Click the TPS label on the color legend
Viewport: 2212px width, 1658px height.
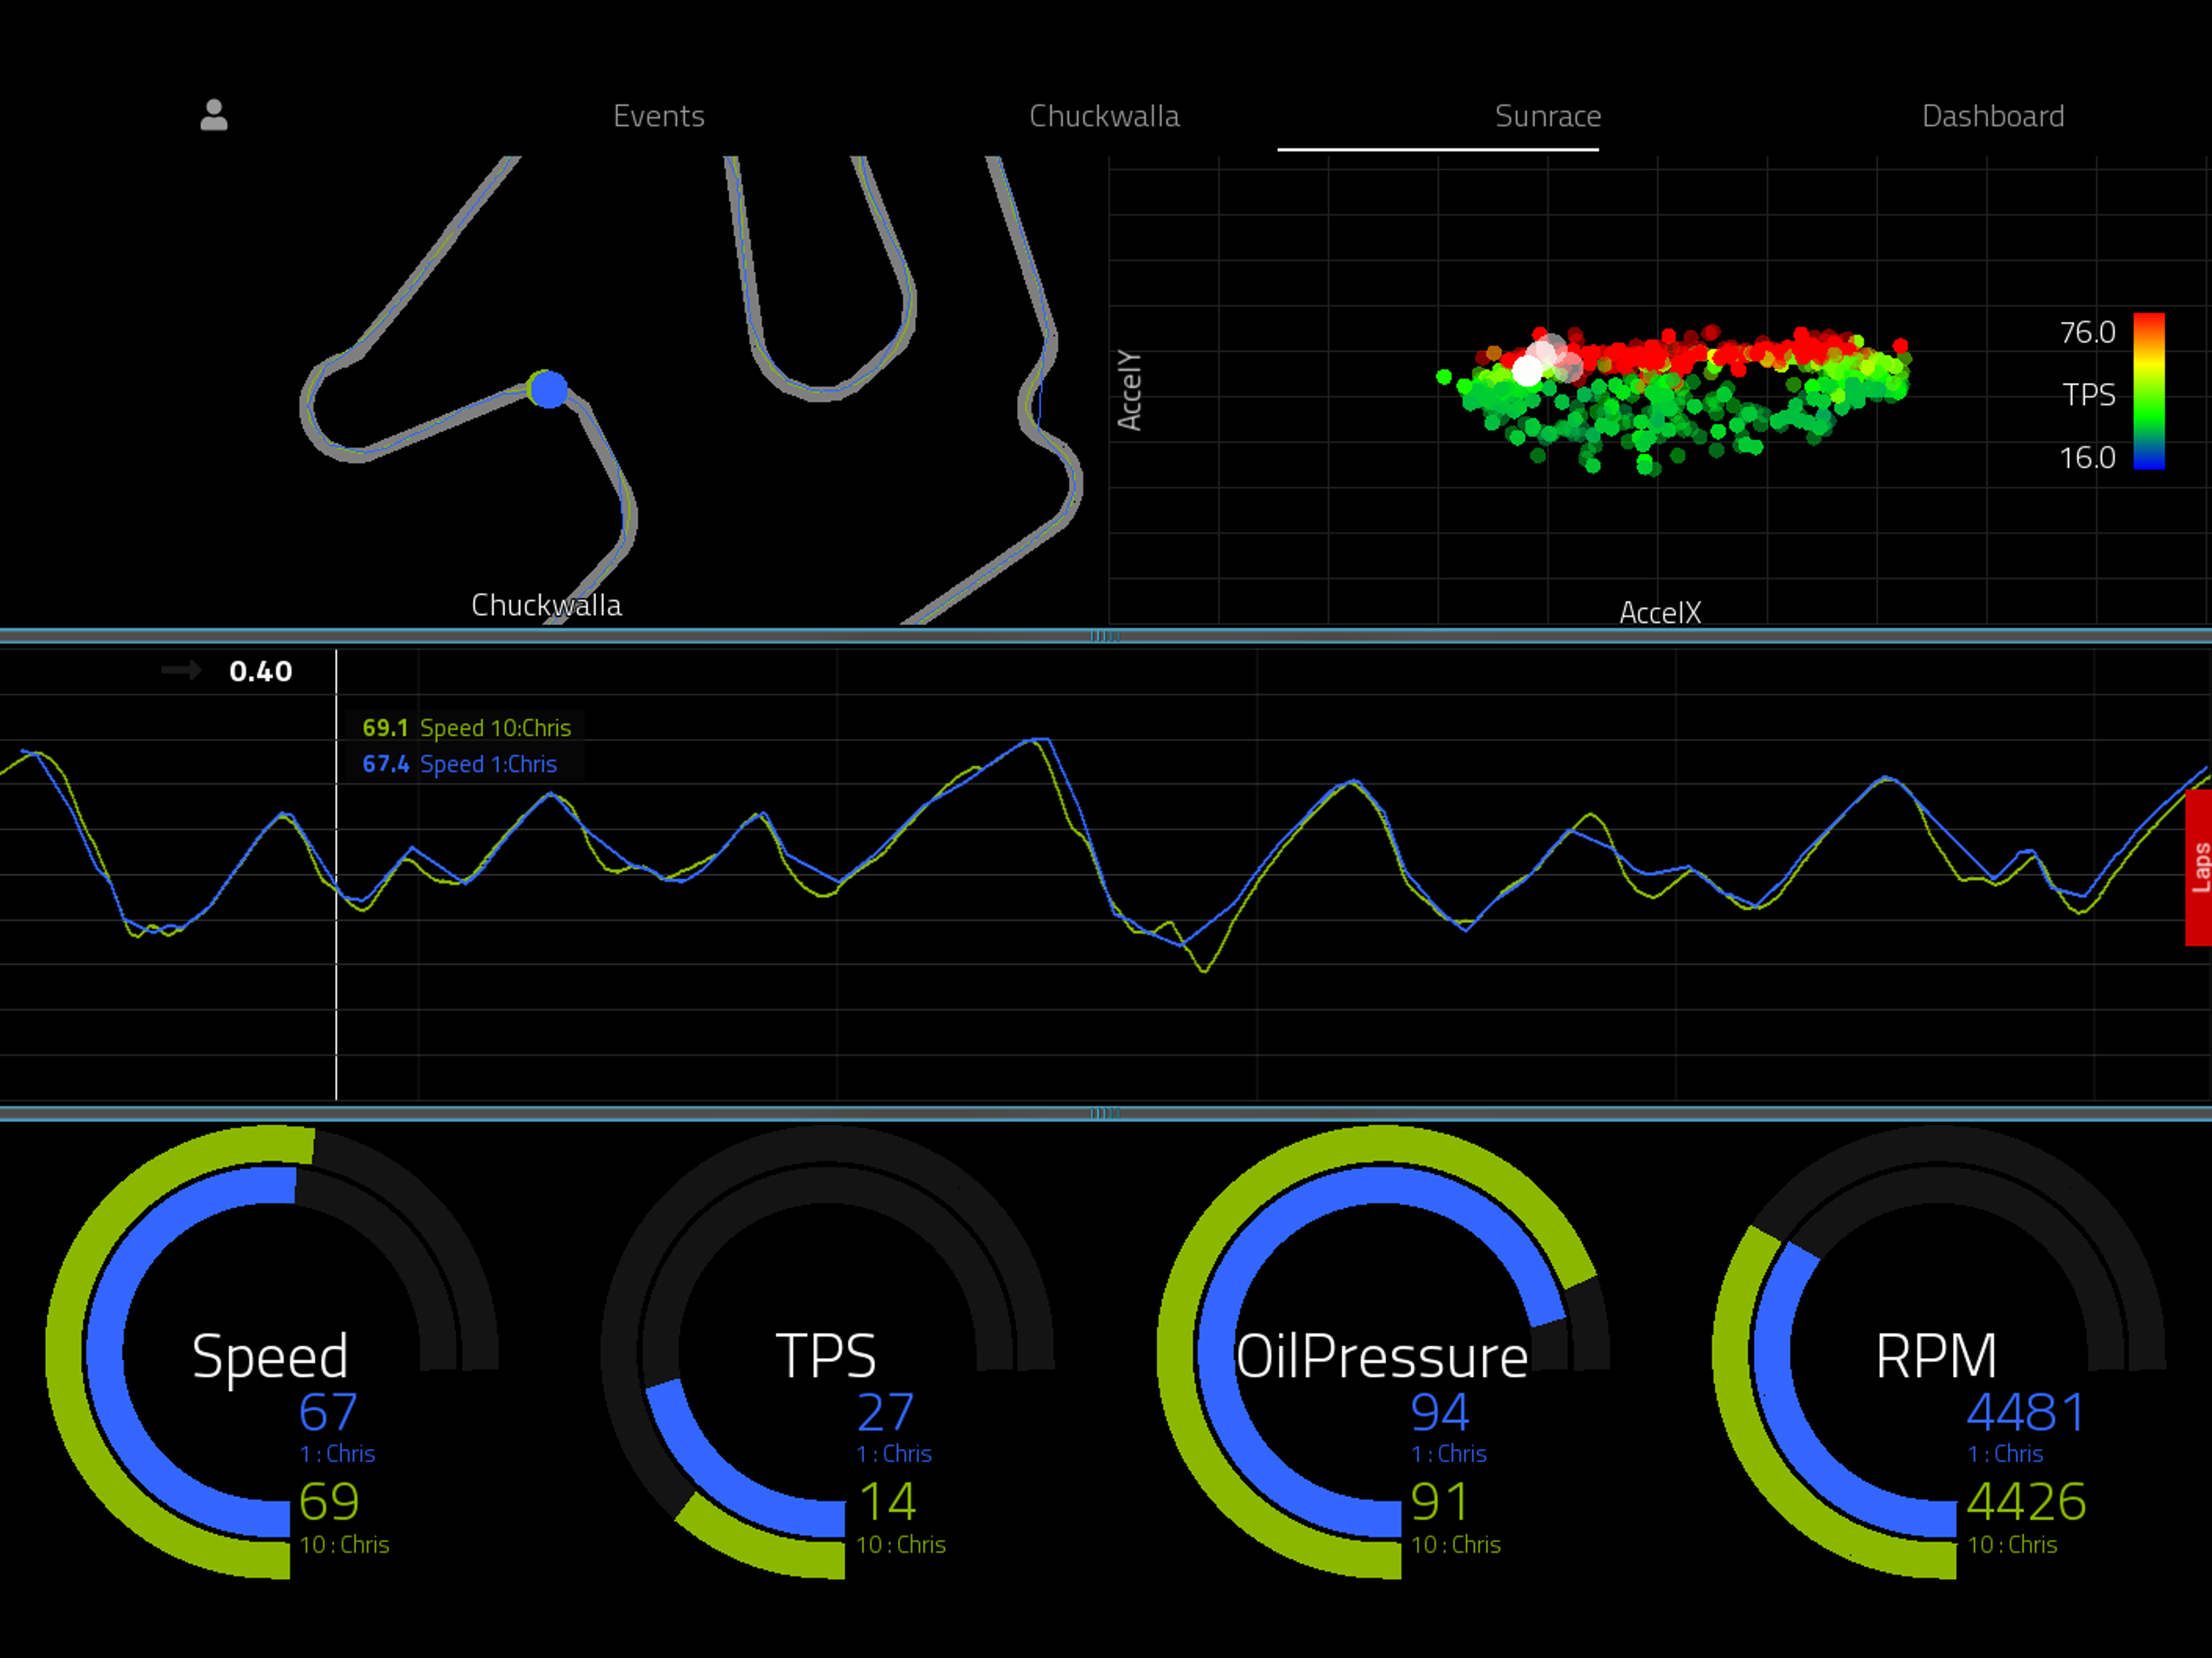pos(2090,394)
